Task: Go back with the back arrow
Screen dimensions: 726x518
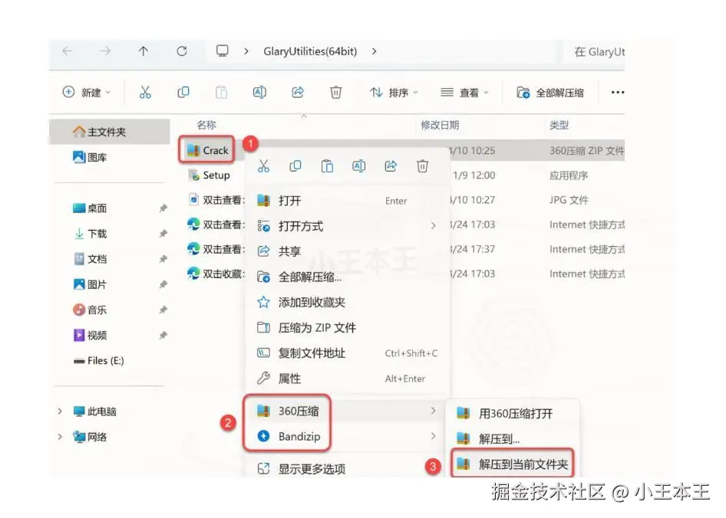Action: point(68,51)
